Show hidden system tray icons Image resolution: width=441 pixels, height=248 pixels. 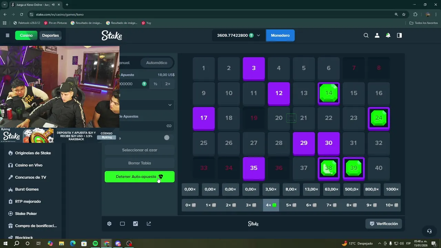[380, 244]
